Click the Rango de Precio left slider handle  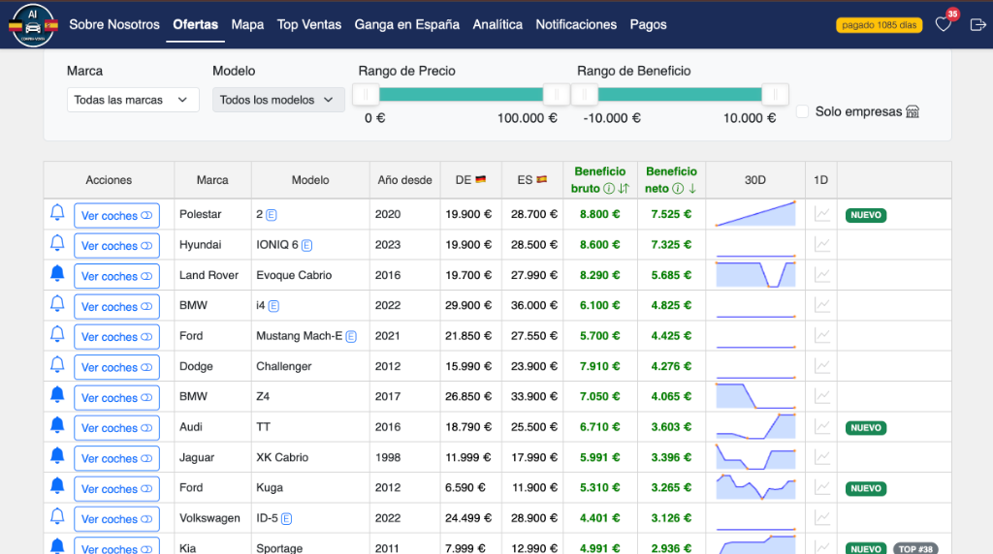366,94
